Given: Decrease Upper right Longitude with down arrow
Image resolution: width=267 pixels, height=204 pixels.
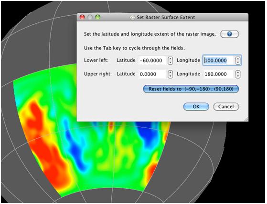Looking at the screenshot, I should (x=238, y=76).
